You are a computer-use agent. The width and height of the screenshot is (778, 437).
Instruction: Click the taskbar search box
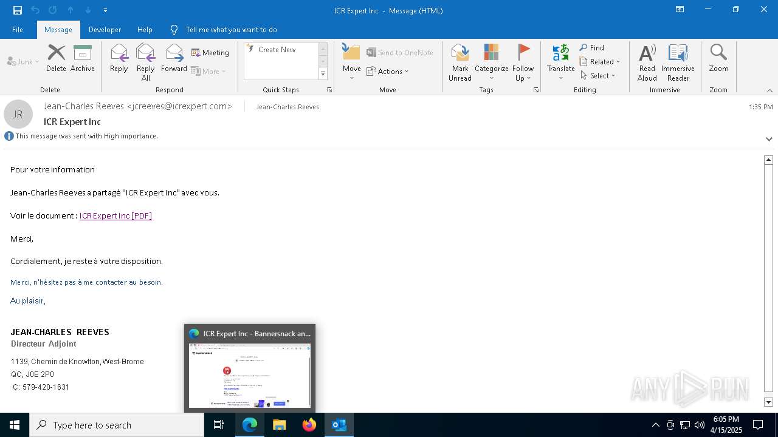(x=117, y=425)
